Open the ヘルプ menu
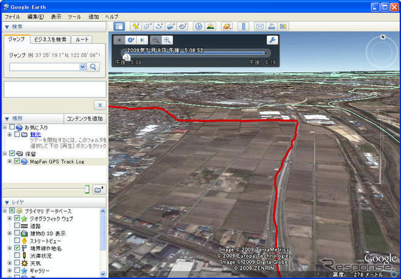The image size is (401, 279). point(112,17)
